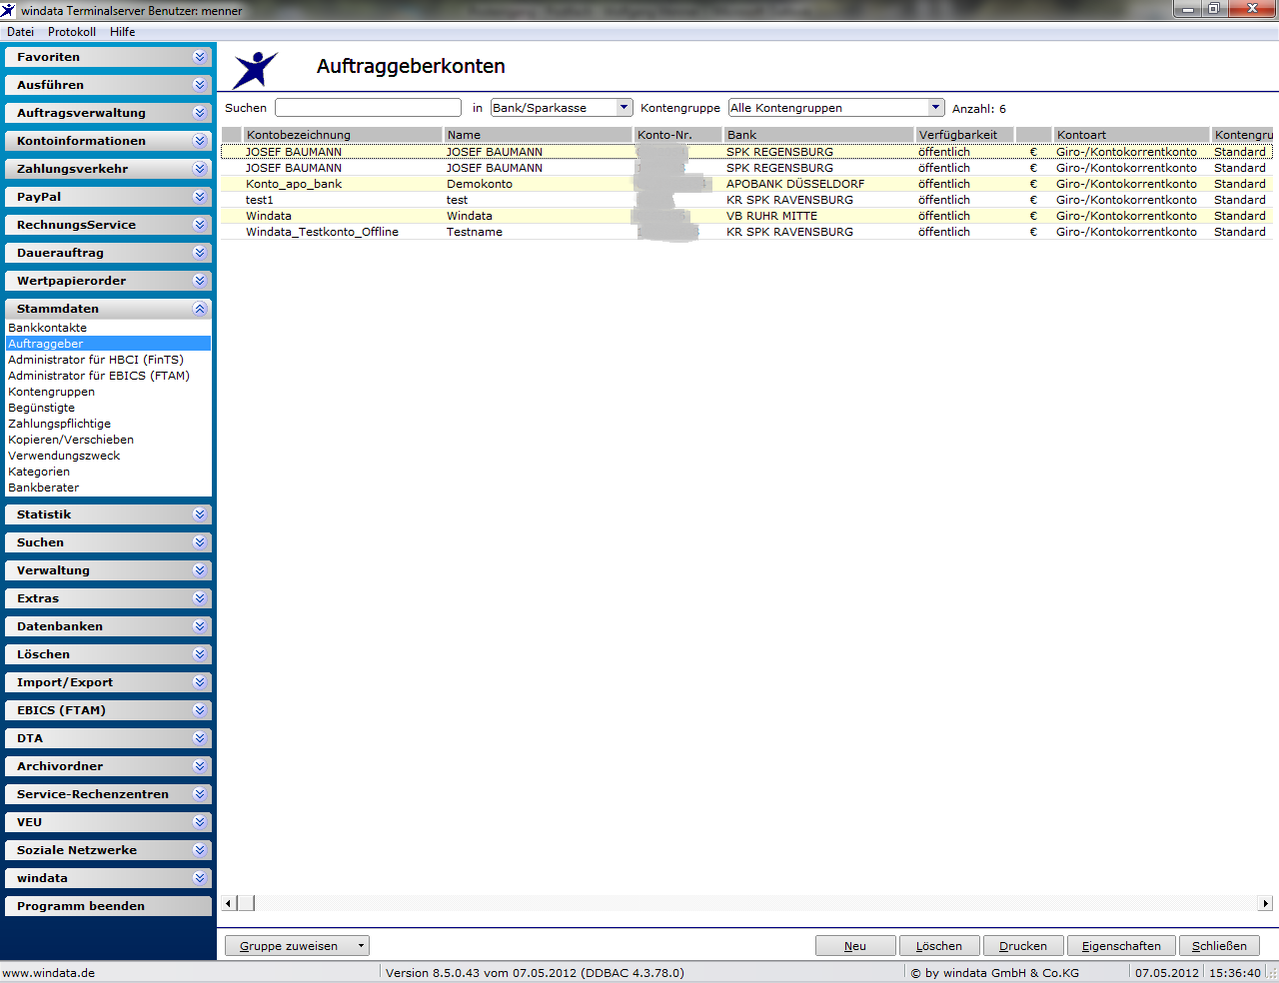This screenshot has width=1279, height=983.
Task: Click the Verwaltung chevron icon
Action: click(200, 570)
